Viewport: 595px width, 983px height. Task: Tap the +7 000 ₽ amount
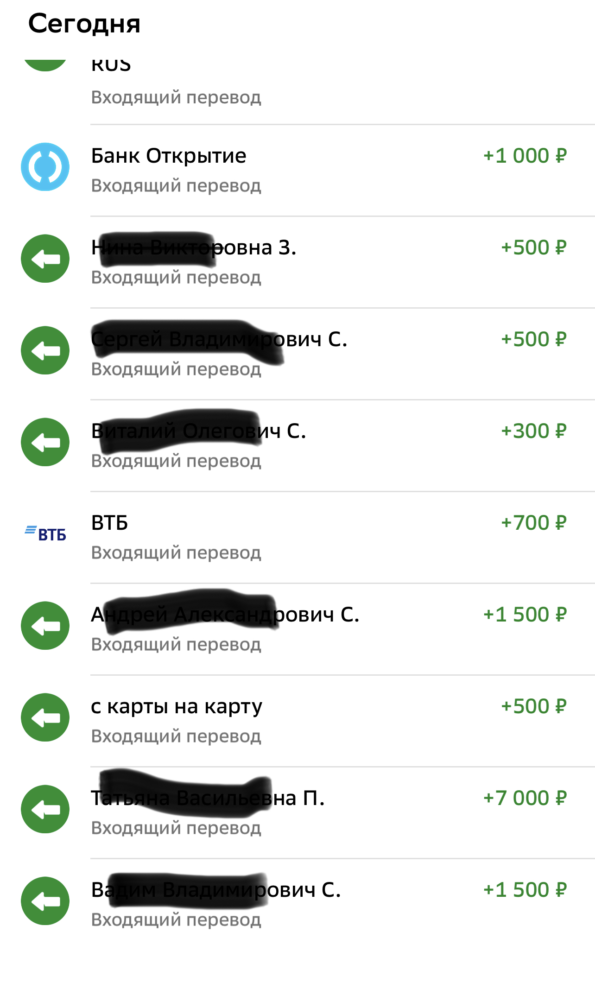coord(525,798)
